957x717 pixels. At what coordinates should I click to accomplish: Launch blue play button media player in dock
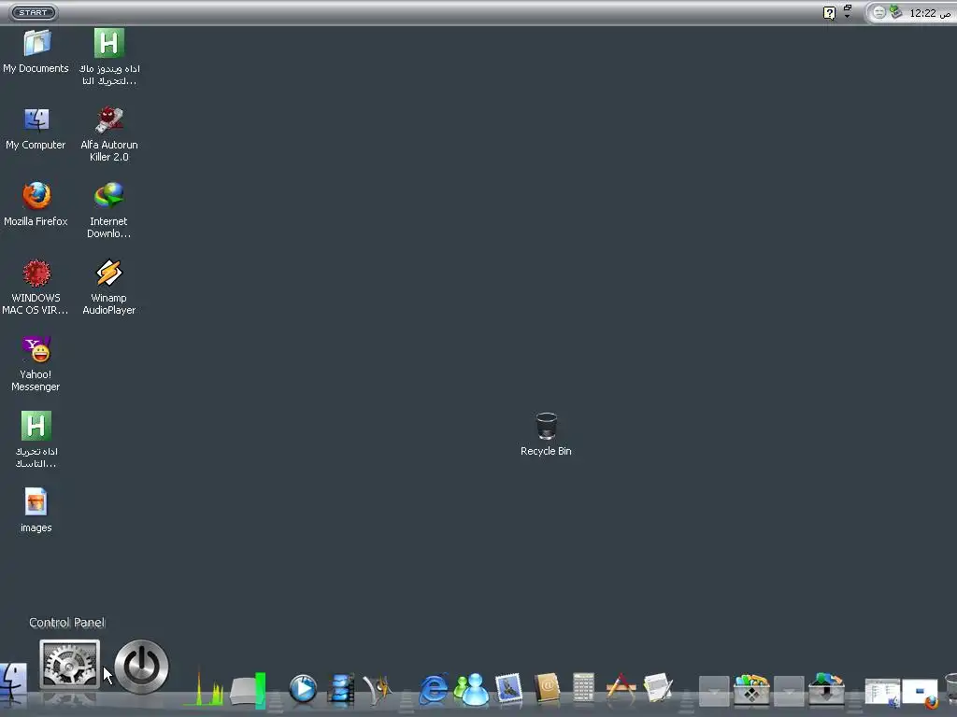[x=303, y=689]
